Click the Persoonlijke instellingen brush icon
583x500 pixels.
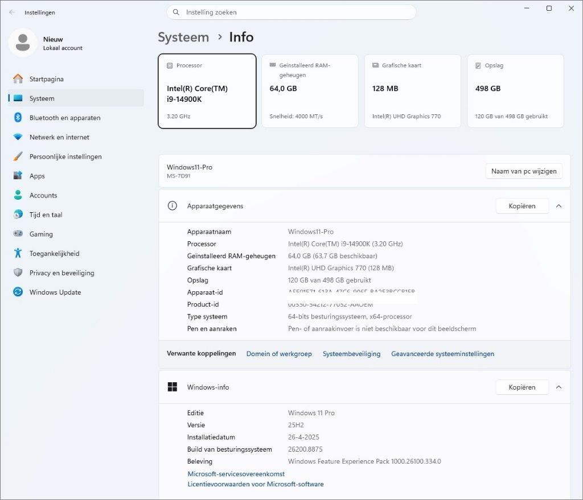click(x=18, y=156)
